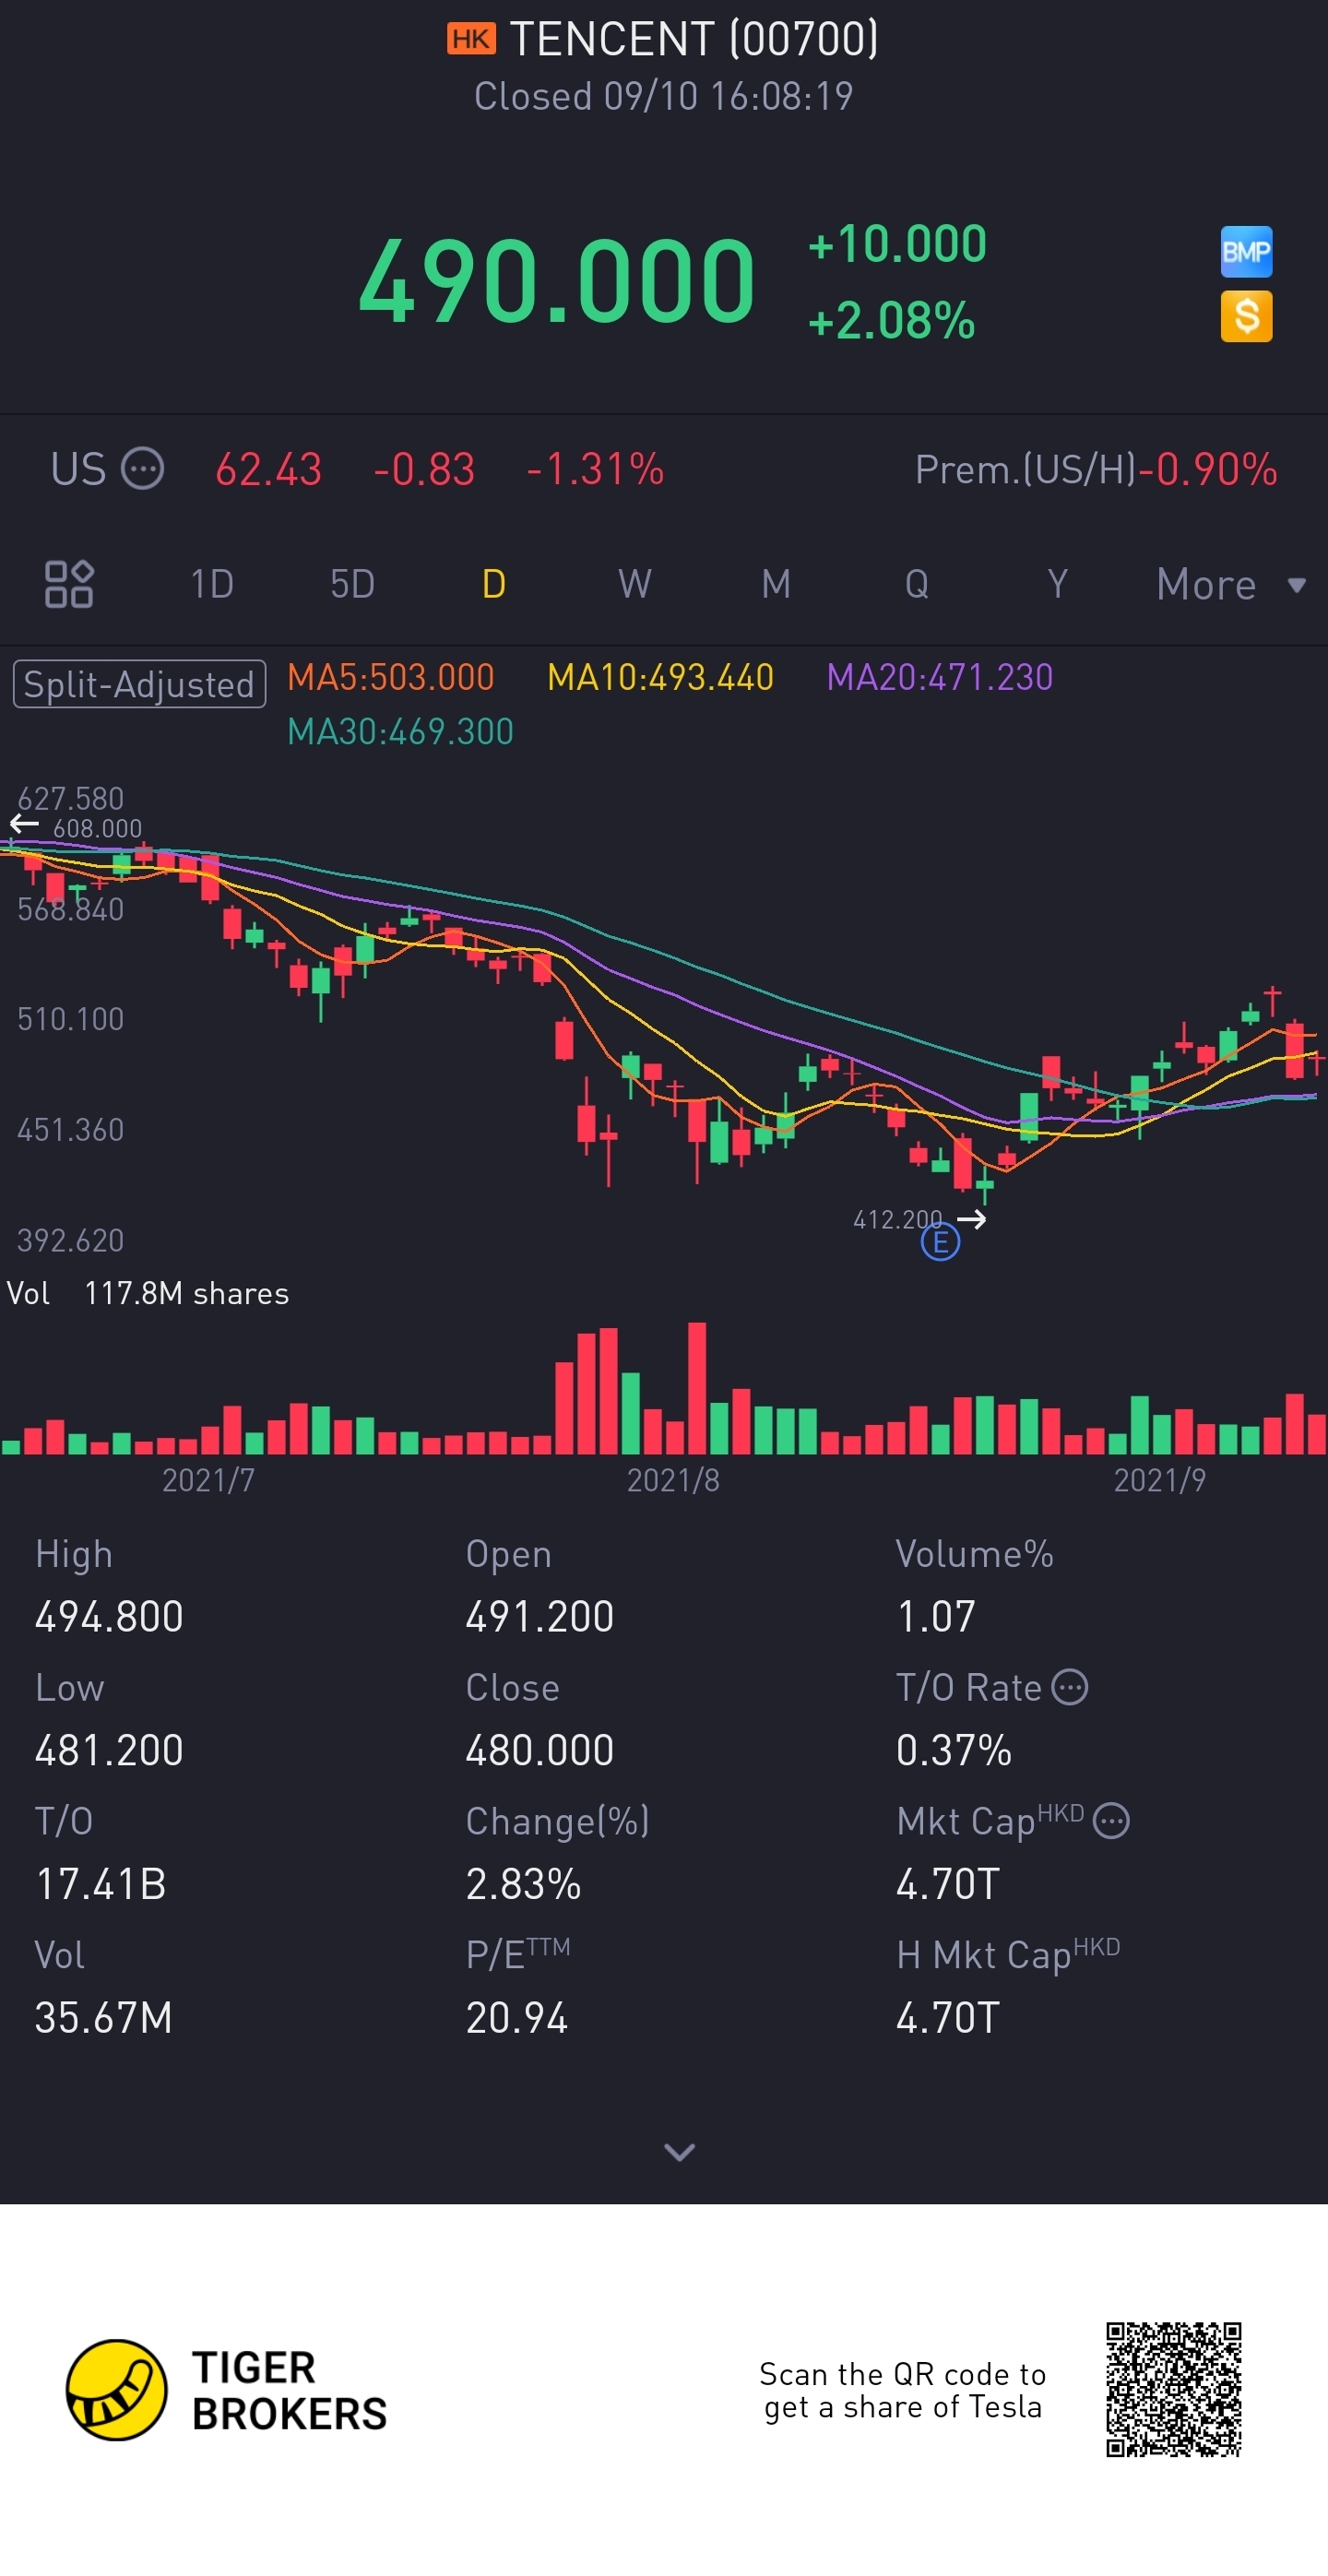Tap the High 494.800 value
This screenshot has width=1328, height=2576.
coord(109,1616)
